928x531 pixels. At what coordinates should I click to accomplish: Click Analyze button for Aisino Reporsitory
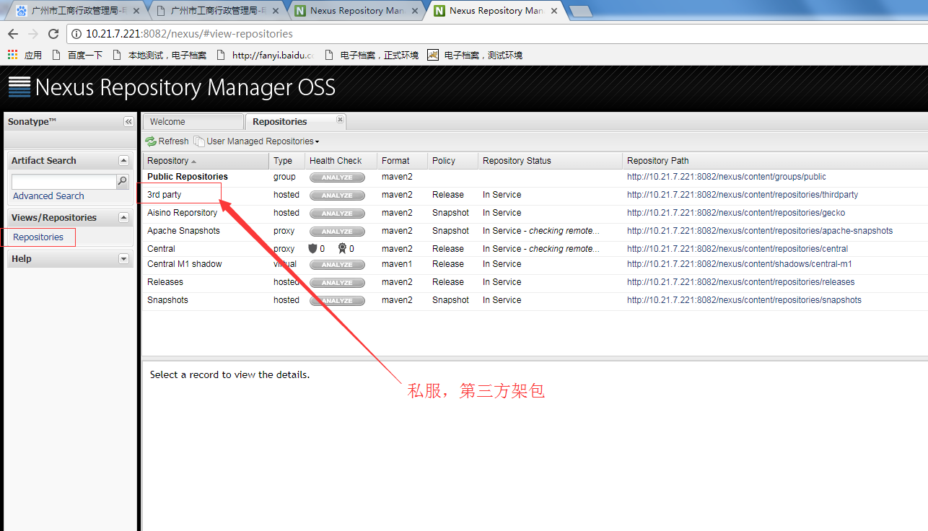[337, 213]
